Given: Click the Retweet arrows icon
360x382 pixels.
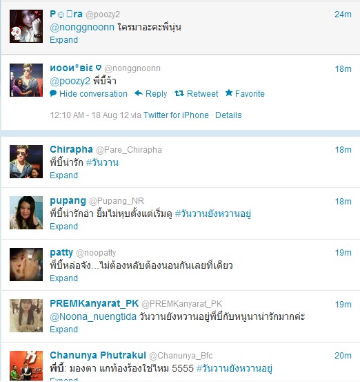Looking at the screenshot, I should [179, 93].
